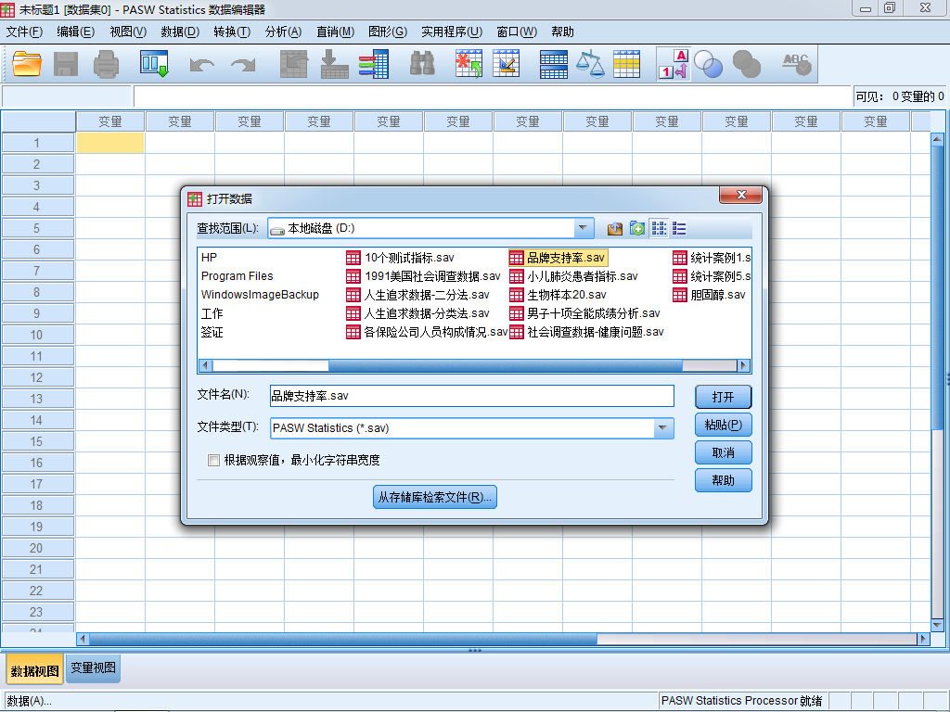Select the file 1991美国社会调查数据.sav
950x712 pixels.
click(x=423, y=276)
